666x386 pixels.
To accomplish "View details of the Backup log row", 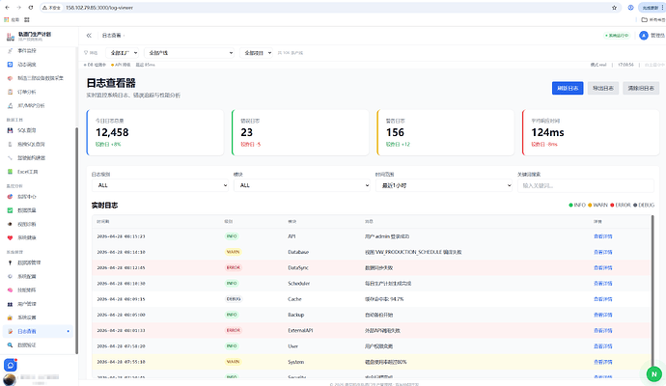I will 602,316.
